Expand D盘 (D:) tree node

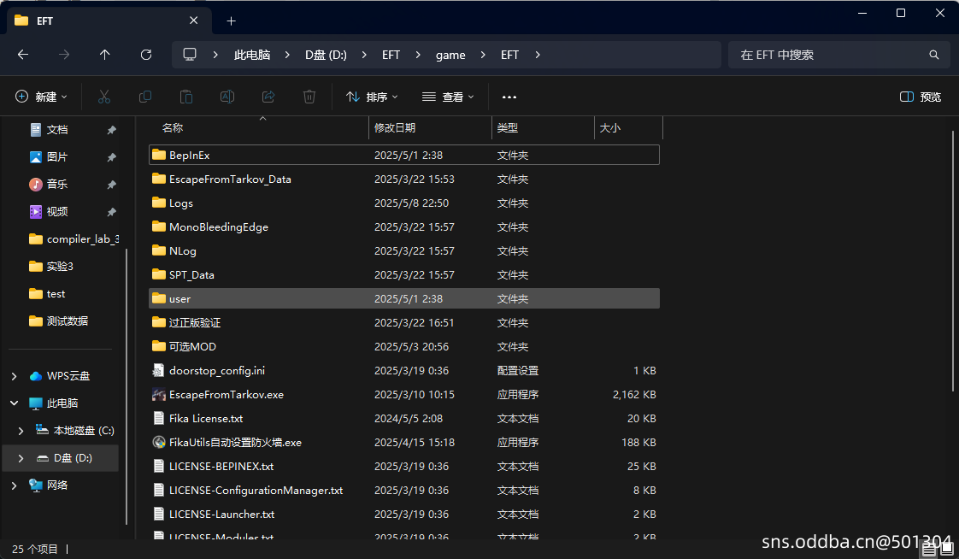pos(21,458)
